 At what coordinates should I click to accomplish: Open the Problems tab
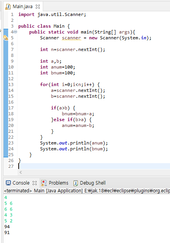pyautogui.click(x=58, y=183)
